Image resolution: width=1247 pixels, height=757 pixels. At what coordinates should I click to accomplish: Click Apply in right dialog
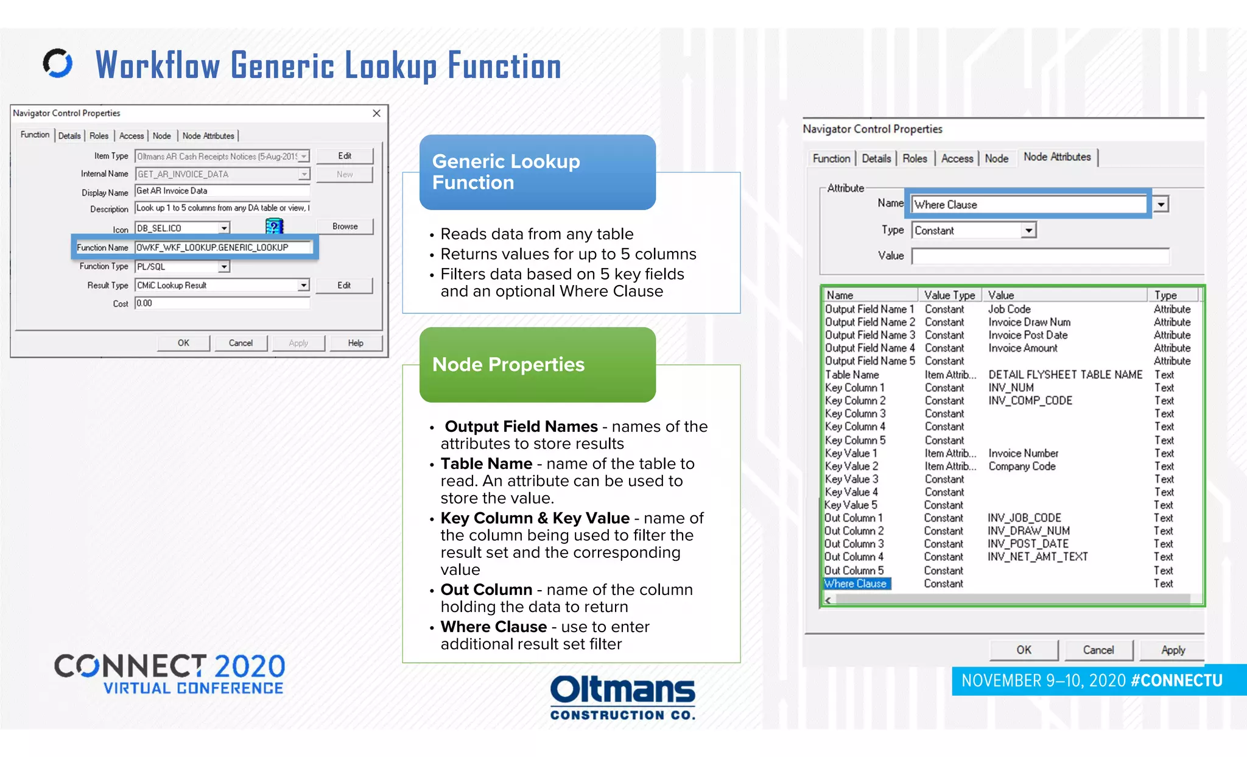[1172, 650]
